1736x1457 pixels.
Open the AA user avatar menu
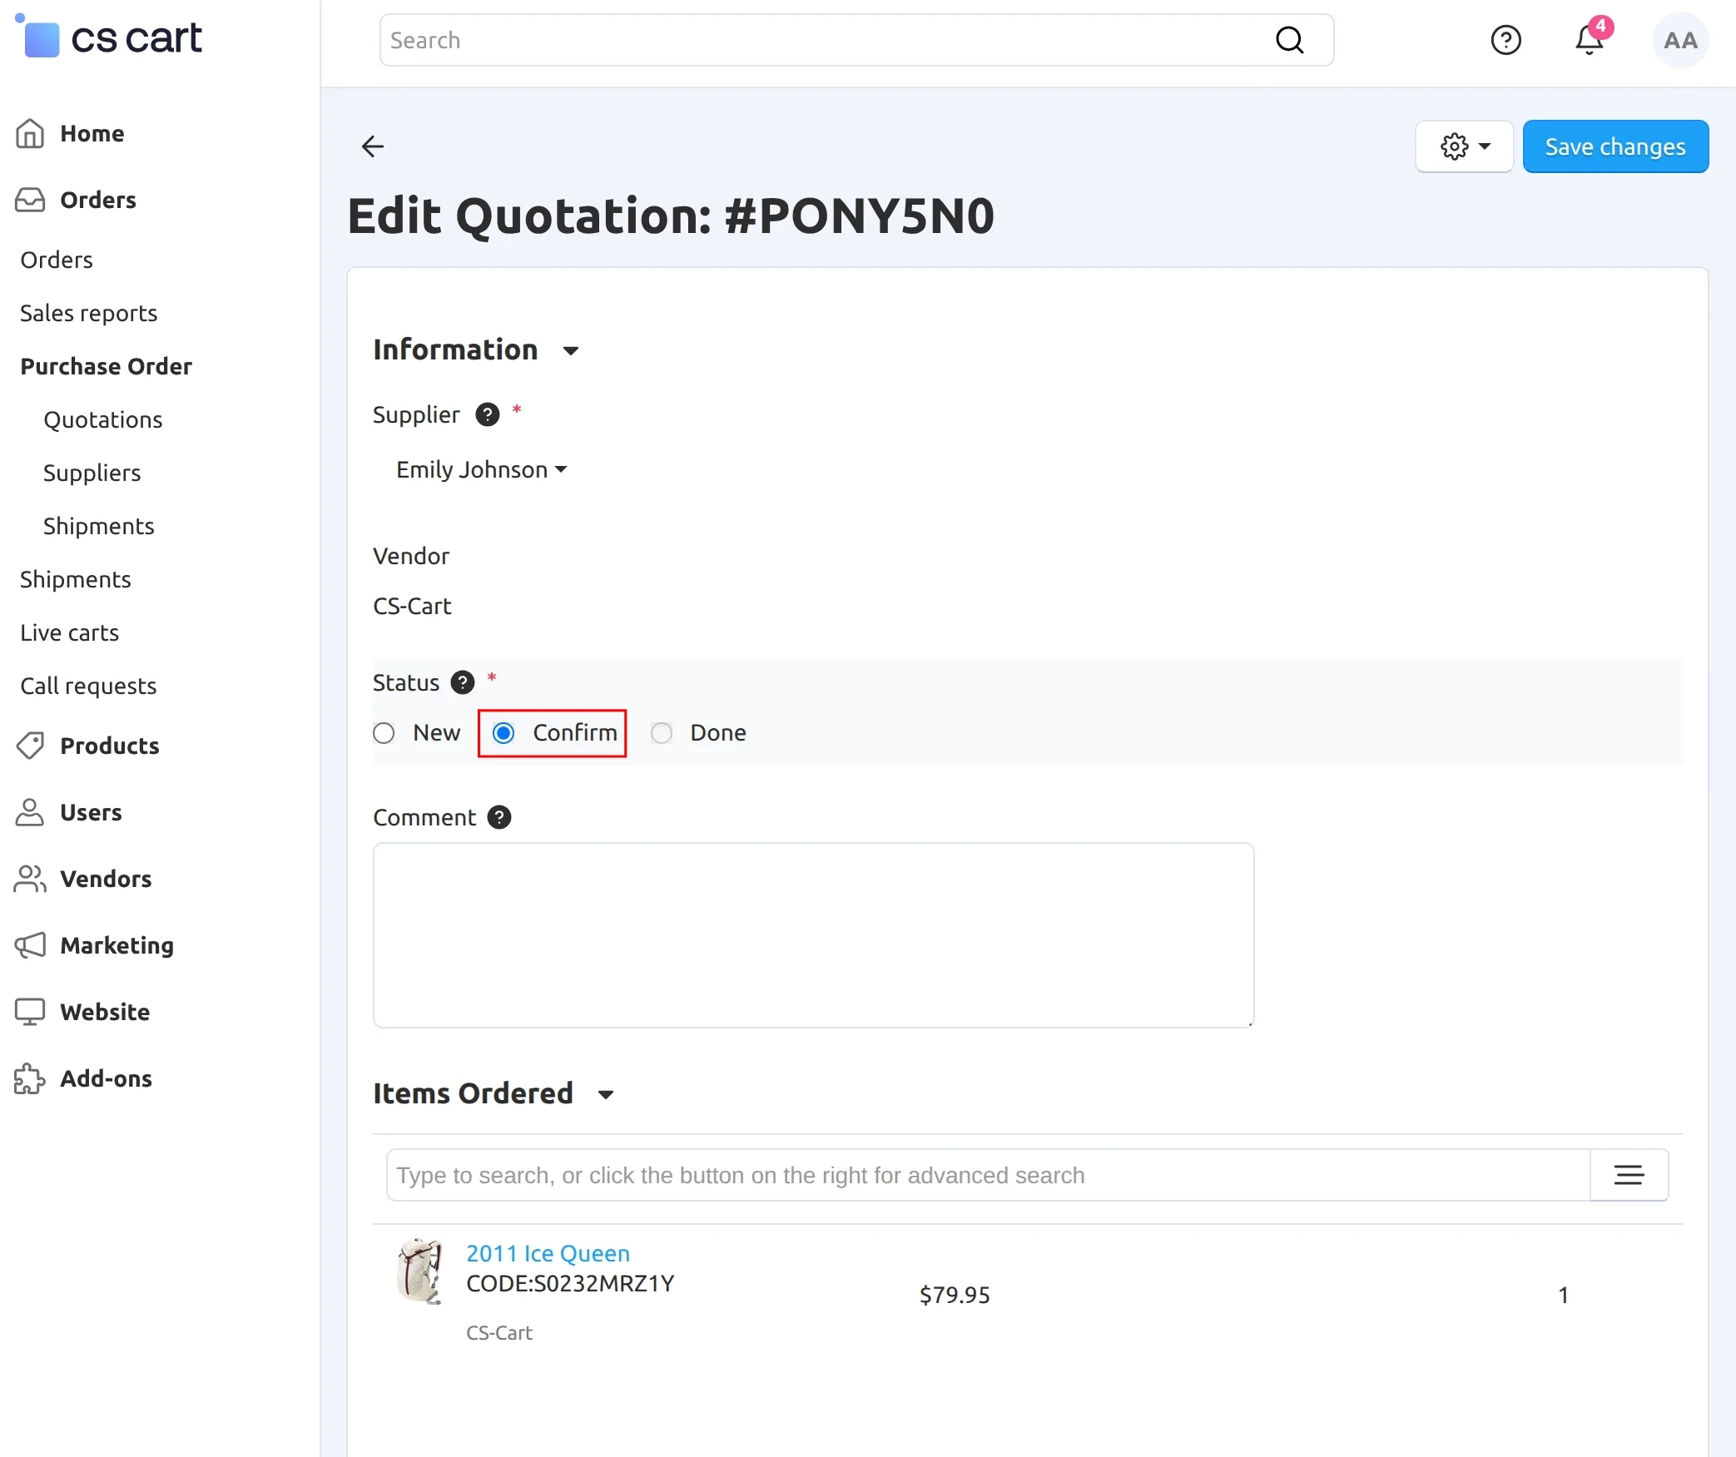click(x=1680, y=40)
